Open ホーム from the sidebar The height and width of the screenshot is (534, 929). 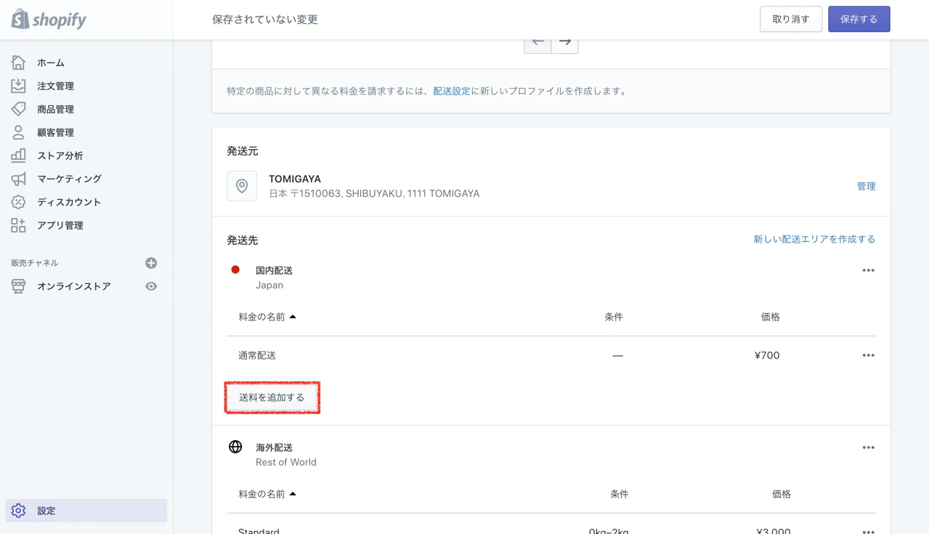pos(50,63)
